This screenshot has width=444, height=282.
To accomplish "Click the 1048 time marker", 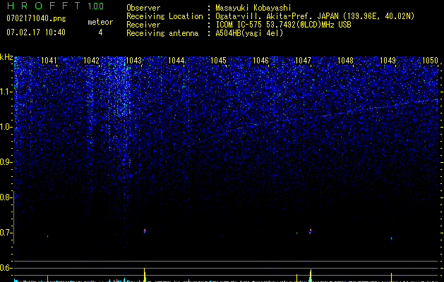I will (345, 61).
